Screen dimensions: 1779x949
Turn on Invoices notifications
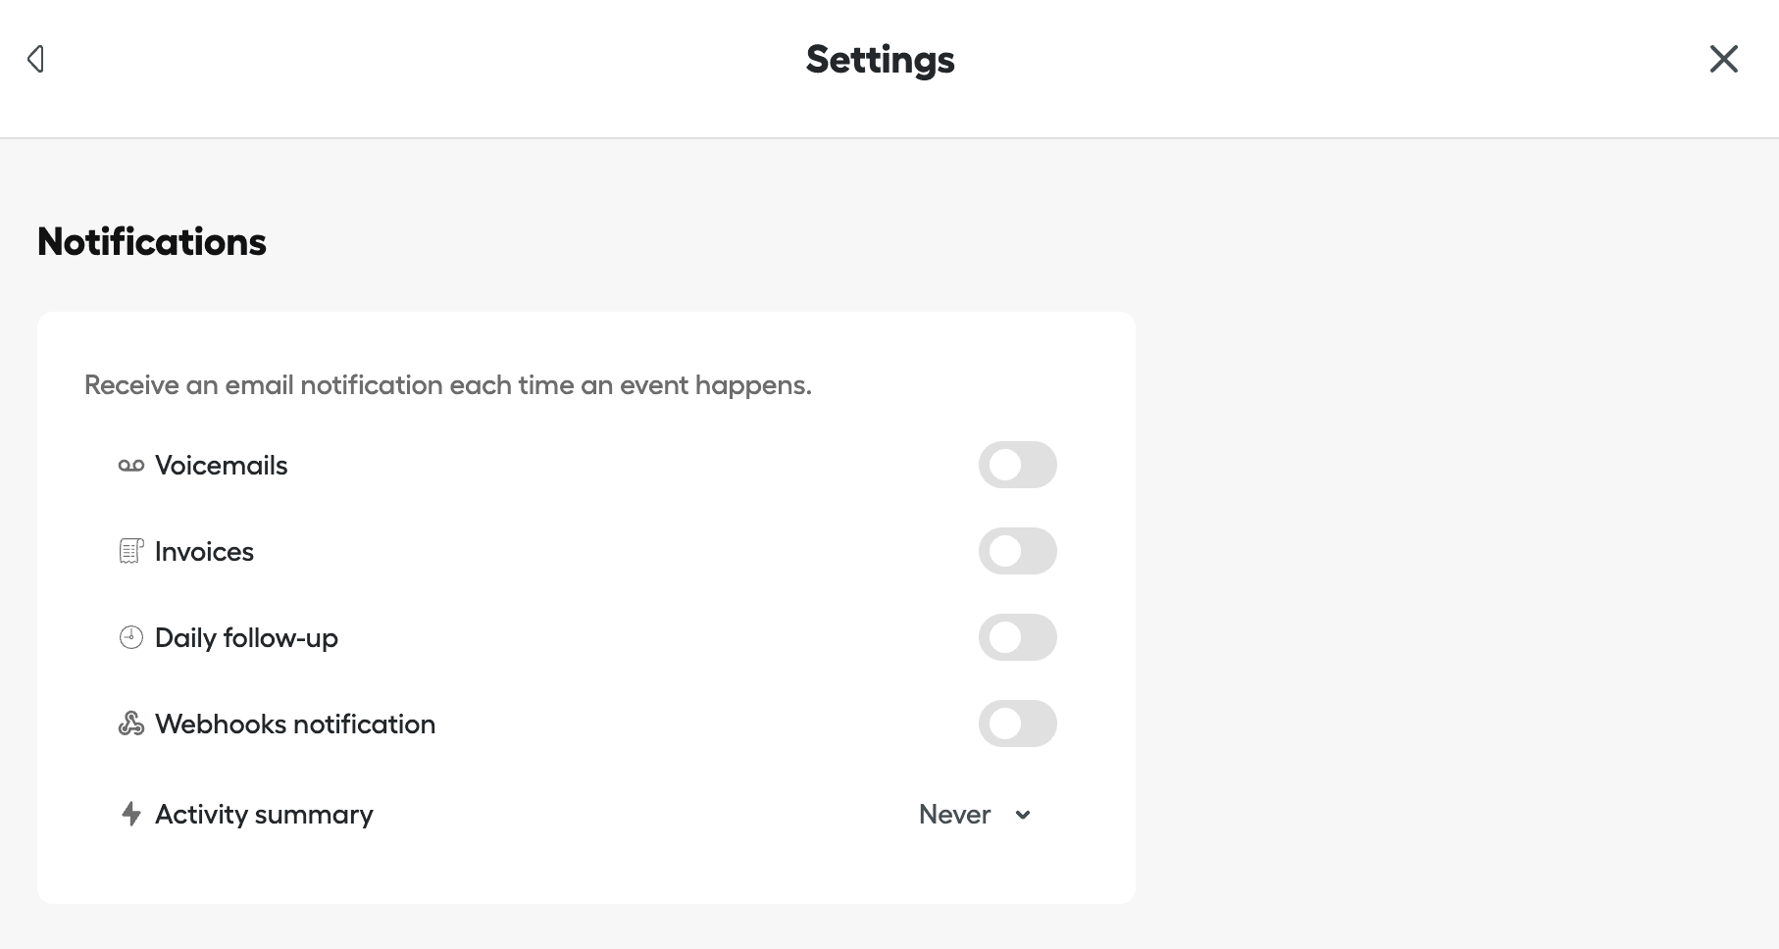(1017, 550)
